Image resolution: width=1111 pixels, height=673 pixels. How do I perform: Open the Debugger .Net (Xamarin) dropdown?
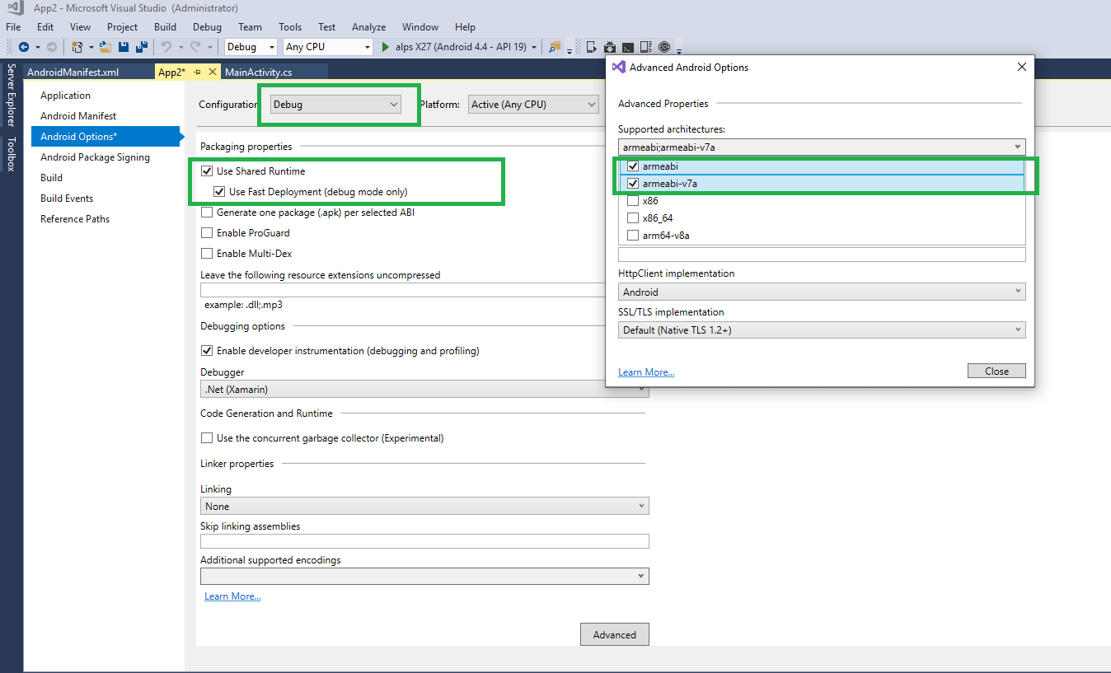[x=424, y=389]
